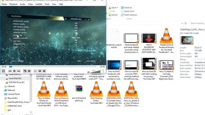Toggle the VLC playlist button
Image resolution: width=205 pixels, height=115 pixels.
(x=36, y=71)
